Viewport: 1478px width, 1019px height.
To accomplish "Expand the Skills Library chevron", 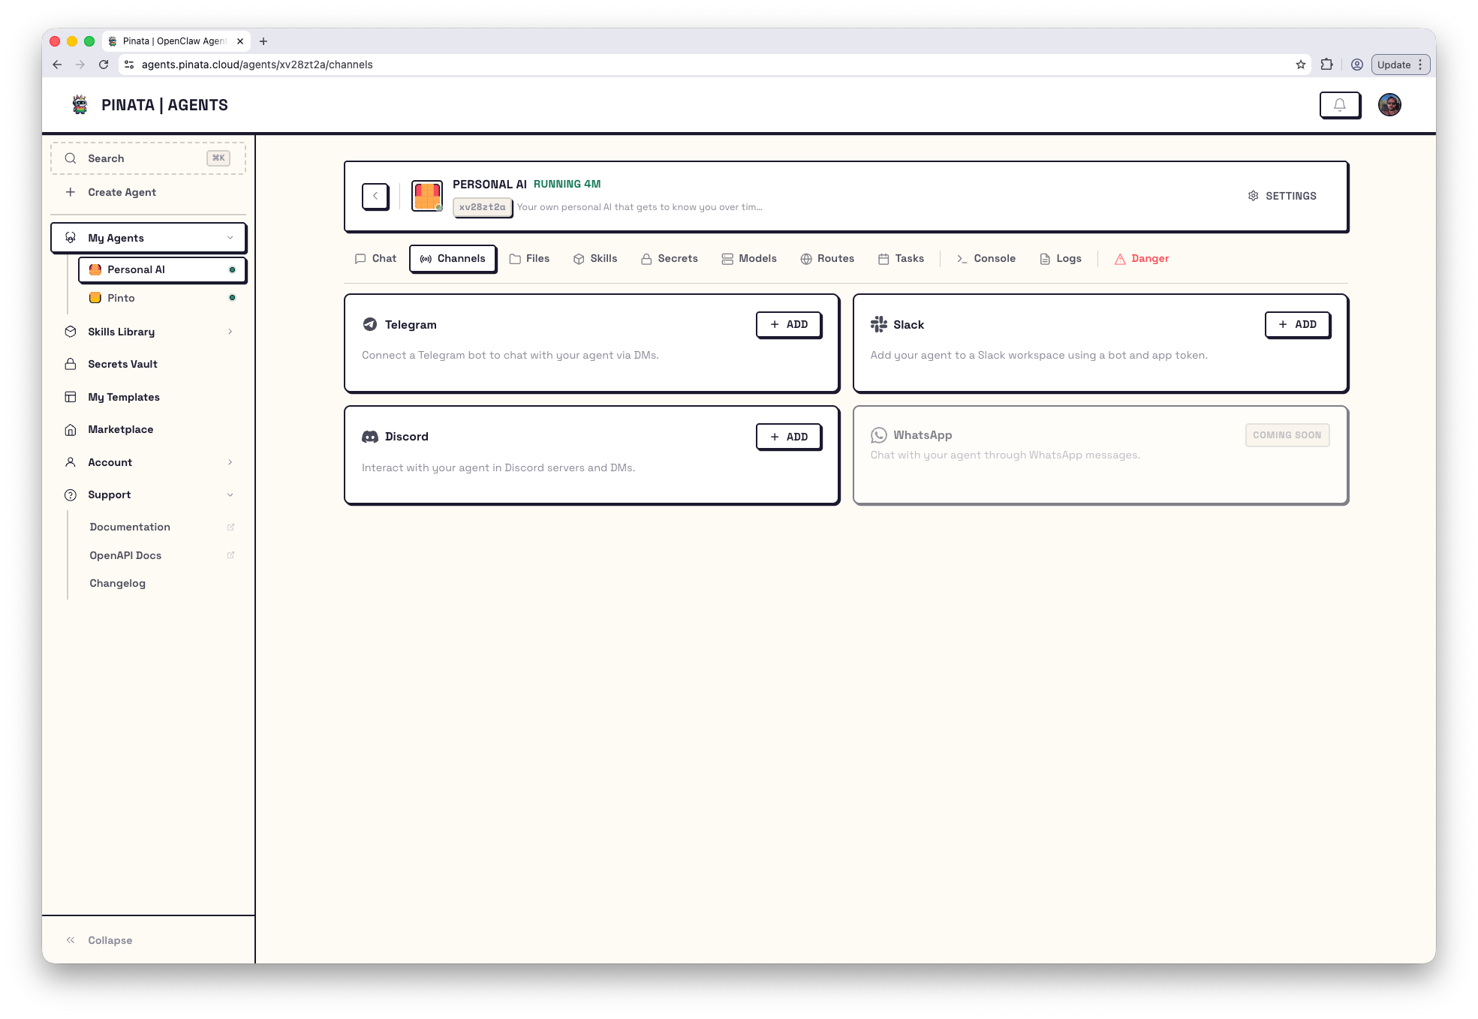I will [230, 332].
